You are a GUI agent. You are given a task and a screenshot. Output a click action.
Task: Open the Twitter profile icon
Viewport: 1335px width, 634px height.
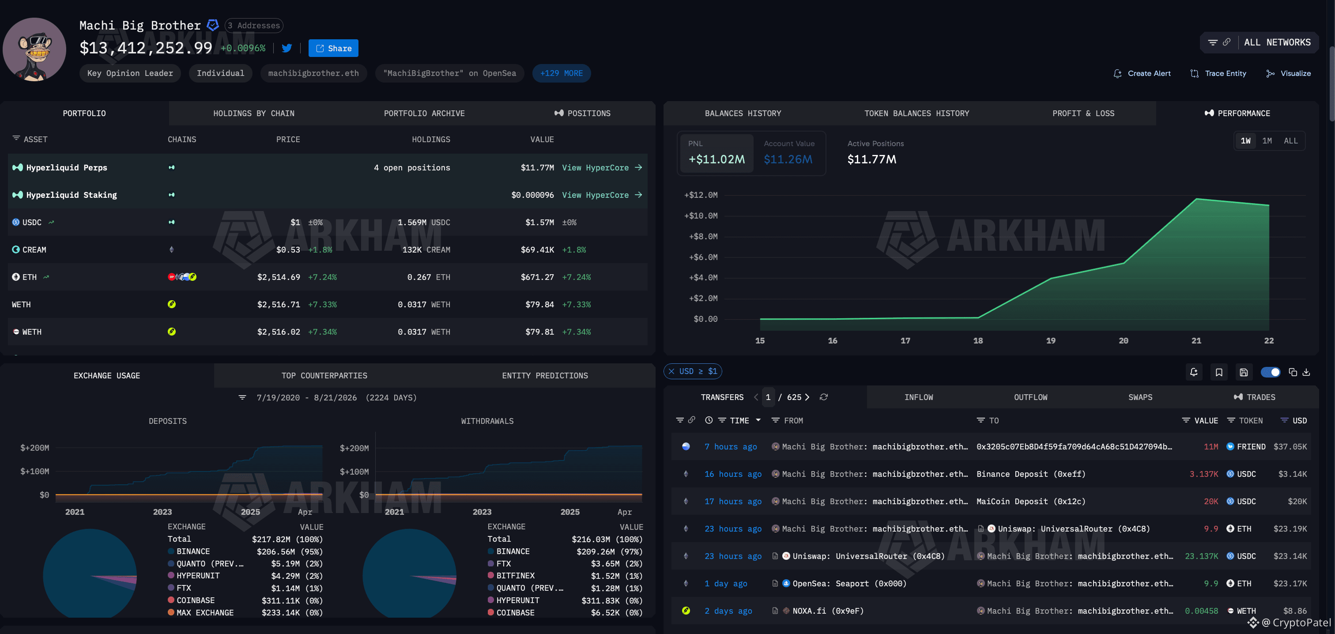pos(287,48)
